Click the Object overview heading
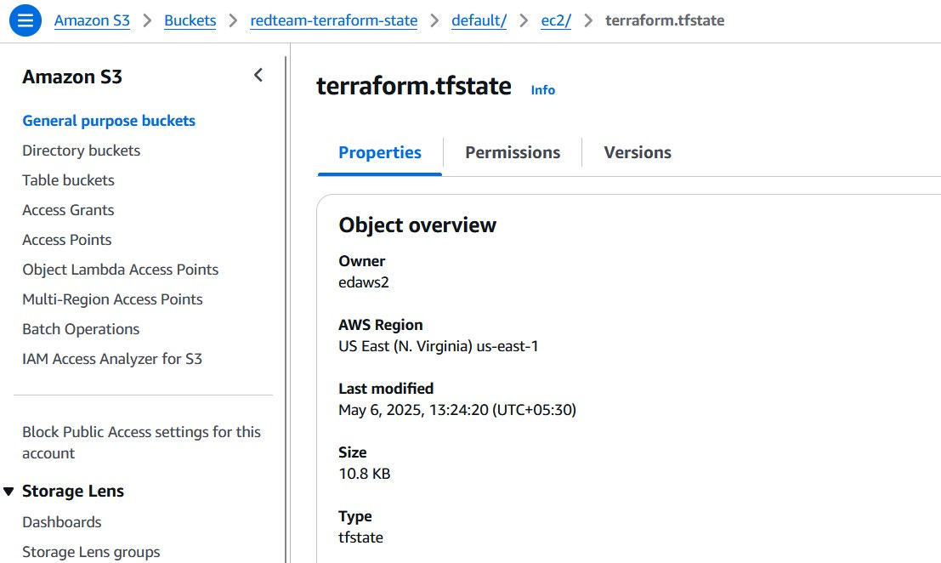This screenshot has width=941, height=563. [x=417, y=225]
